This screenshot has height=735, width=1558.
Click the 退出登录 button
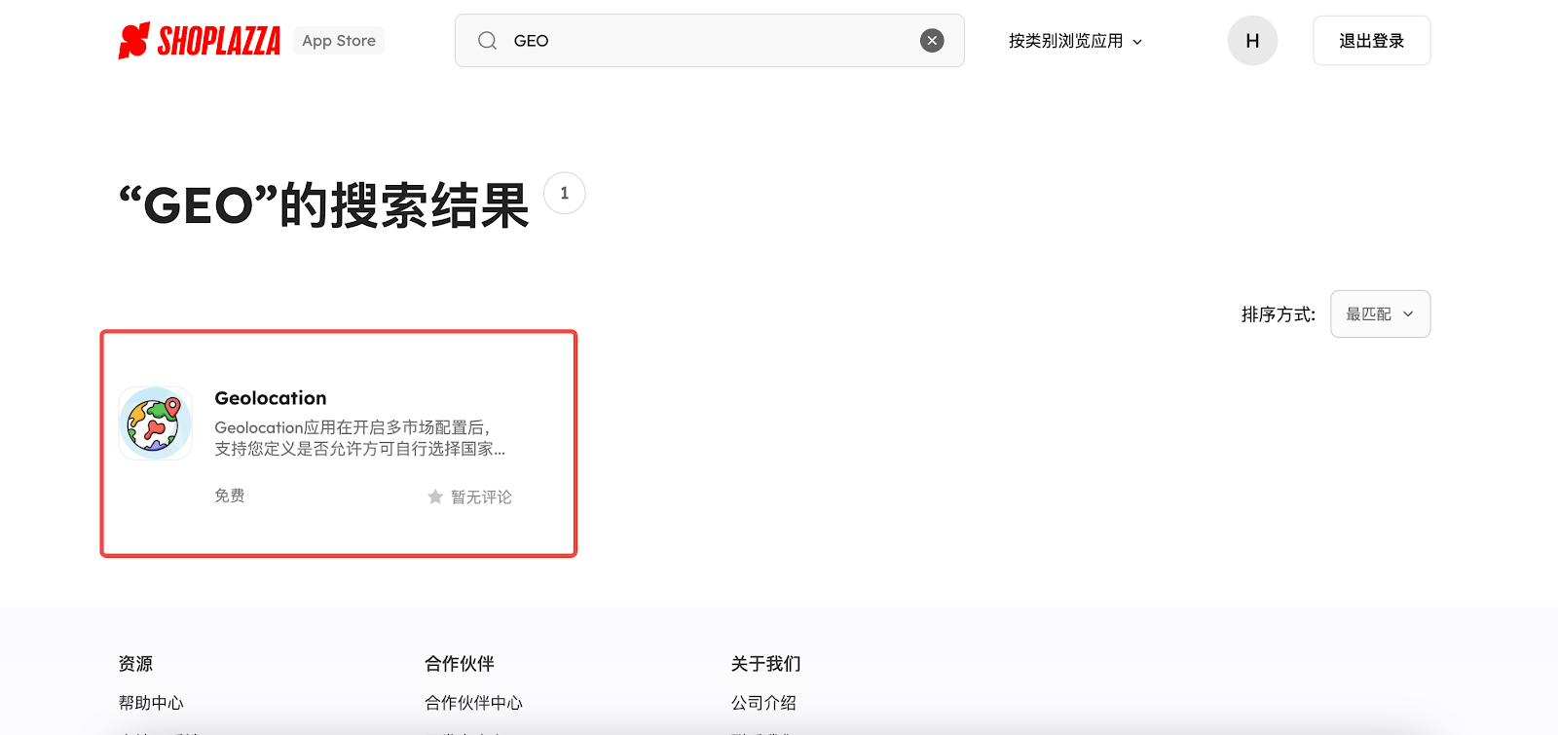[x=1371, y=41]
